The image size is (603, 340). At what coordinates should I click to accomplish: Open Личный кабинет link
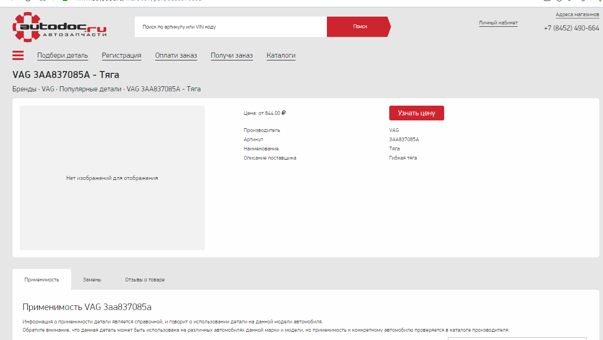click(498, 23)
